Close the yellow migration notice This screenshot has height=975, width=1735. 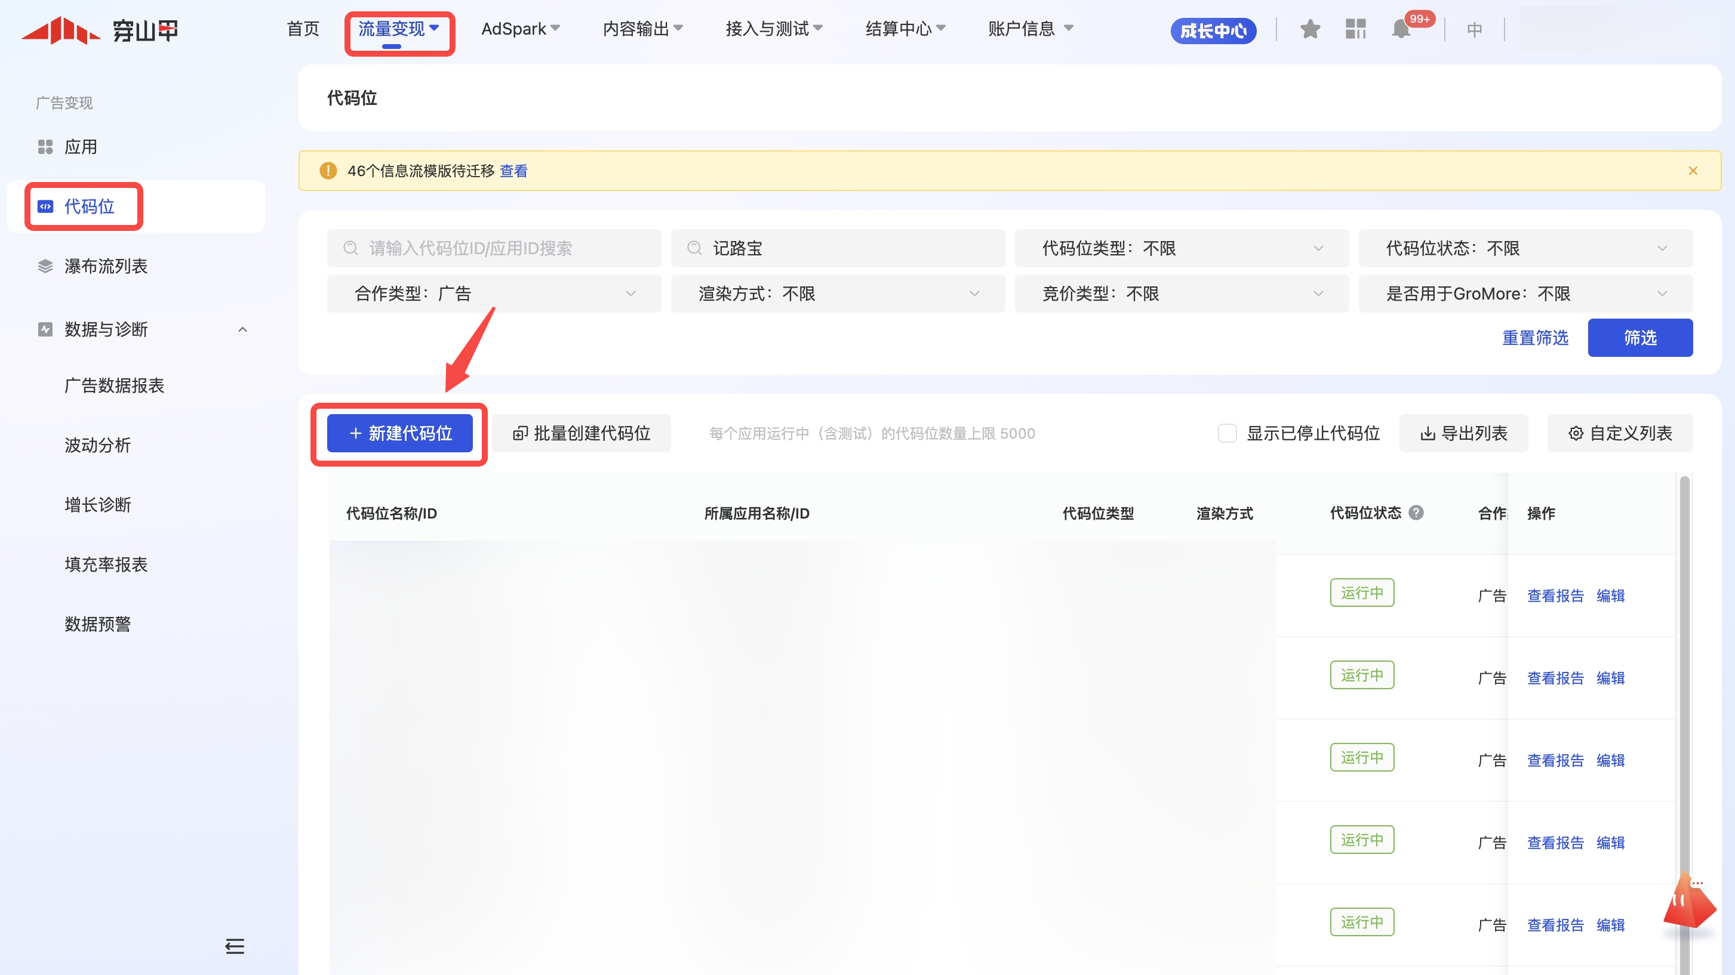click(x=1693, y=171)
